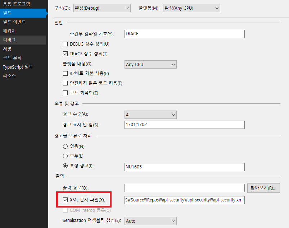Switch to 코드 분석 tab
This screenshot has width=289, height=228.
coord(23,58)
